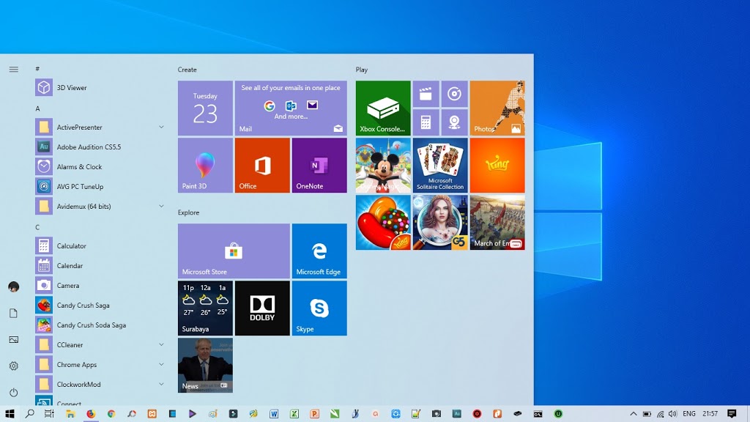Open the Action Center notifications icon
The image size is (750, 422).
click(732, 413)
